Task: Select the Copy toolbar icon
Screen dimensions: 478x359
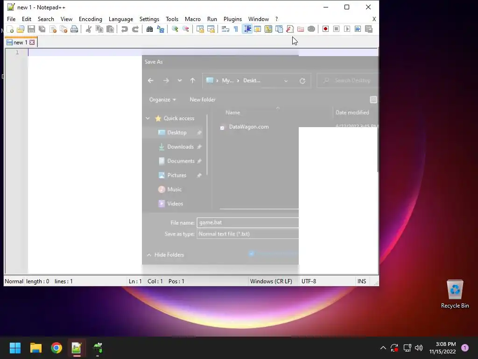Action: point(99,29)
